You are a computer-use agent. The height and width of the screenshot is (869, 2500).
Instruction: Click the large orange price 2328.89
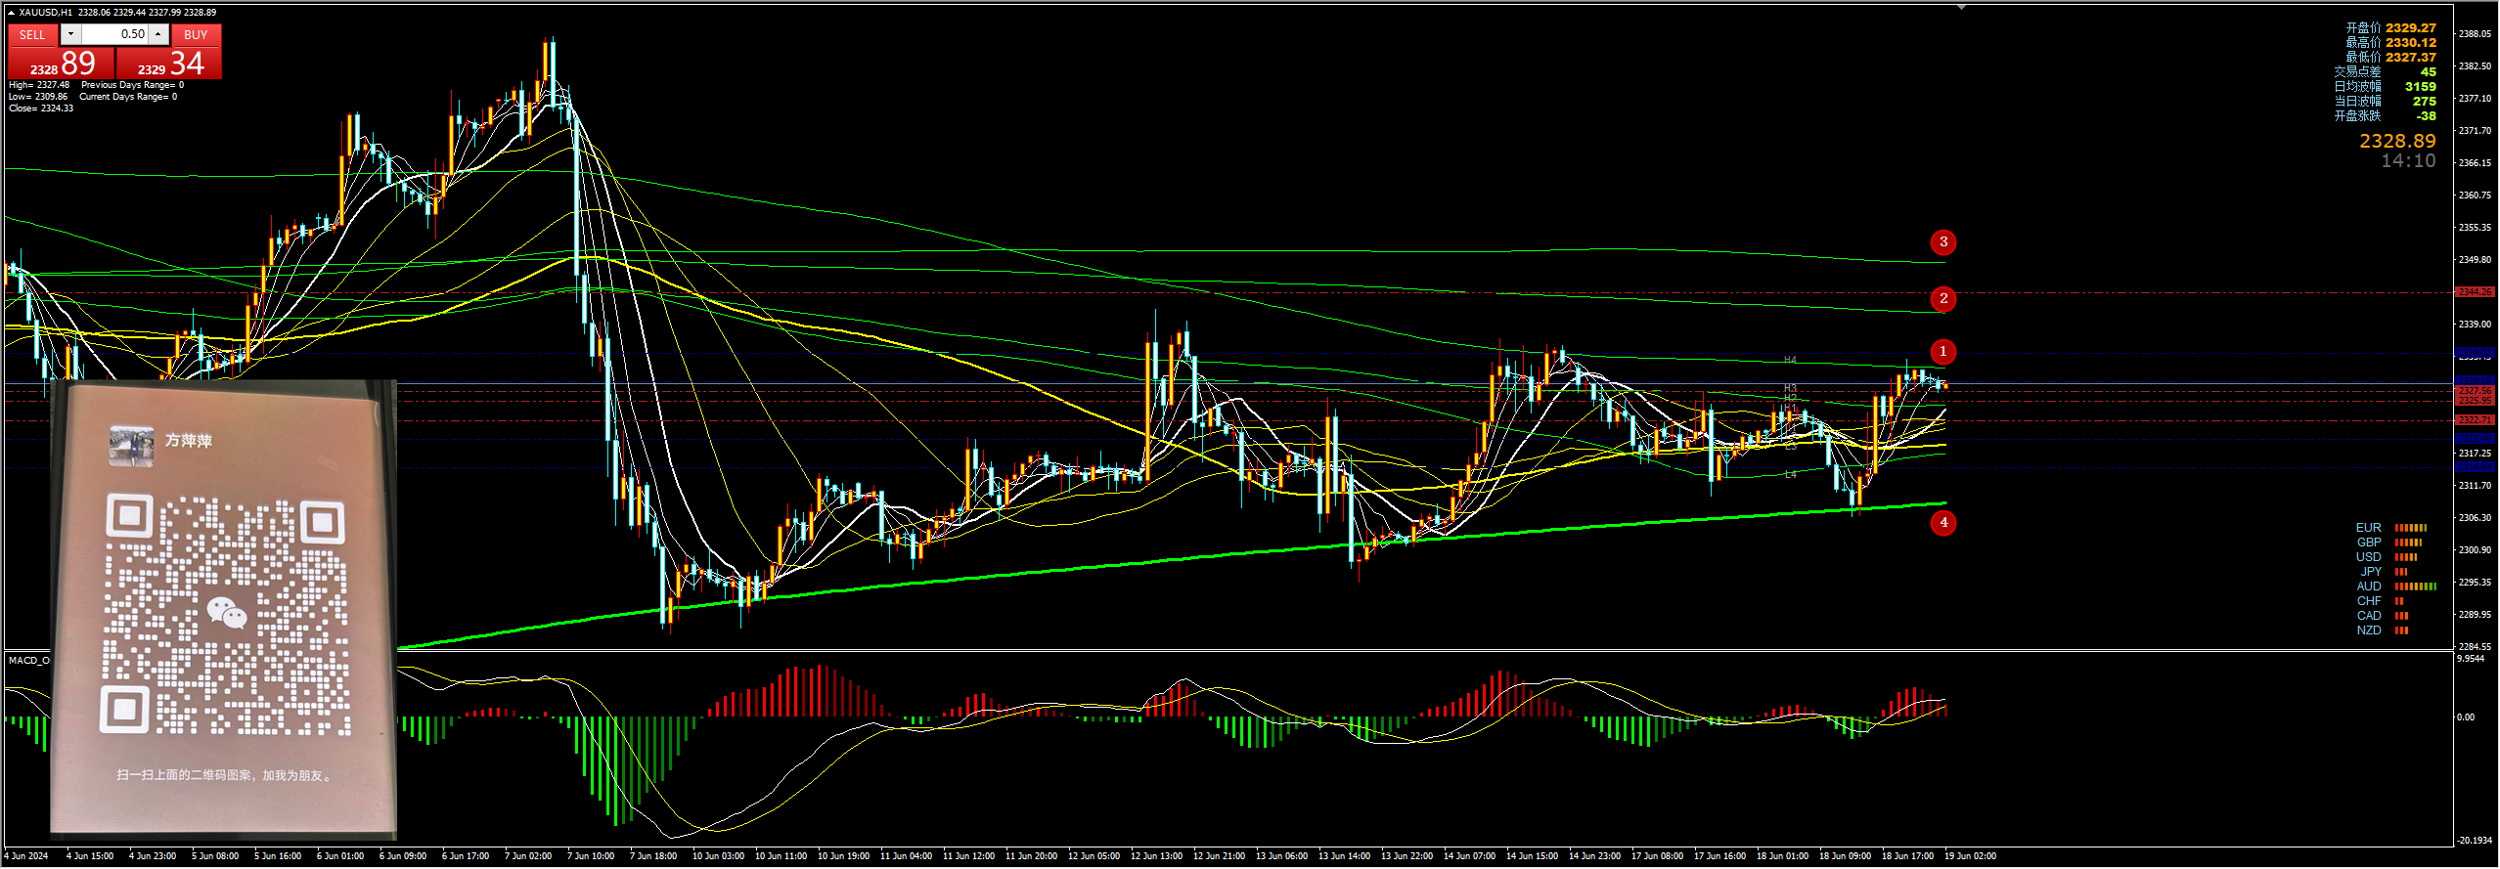(2397, 142)
